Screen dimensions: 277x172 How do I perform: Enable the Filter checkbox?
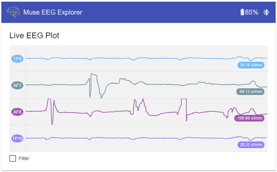13,159
